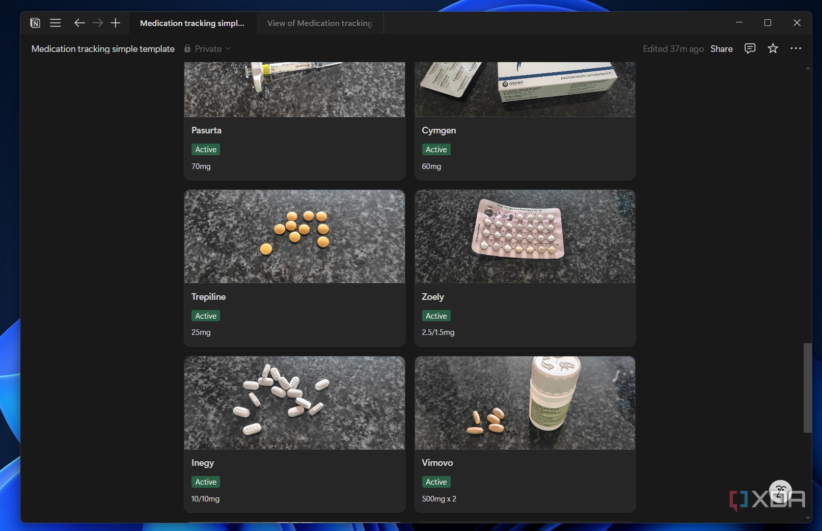Image resolution: width=822 pixels, height=531 pixels.
Task: Click the page title breadcrumb
Action: tap(103, 49)
